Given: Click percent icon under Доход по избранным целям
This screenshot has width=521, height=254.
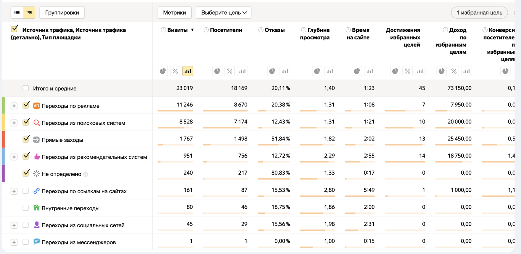Looking at the screenshot, I should tap(454, 71).
